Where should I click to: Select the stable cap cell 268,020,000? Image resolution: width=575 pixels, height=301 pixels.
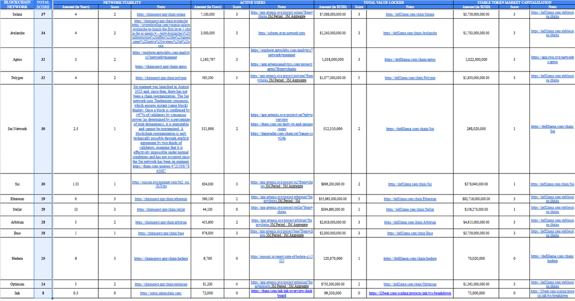tap(476, 128)
